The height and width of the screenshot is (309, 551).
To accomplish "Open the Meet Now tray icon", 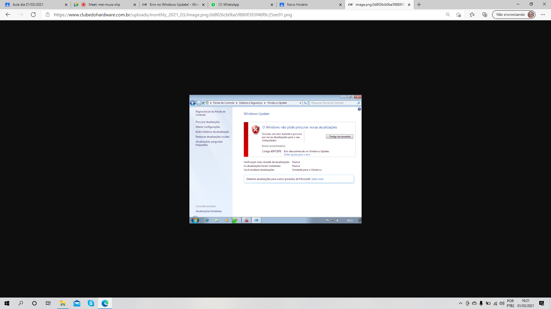I will pos(467,303).
